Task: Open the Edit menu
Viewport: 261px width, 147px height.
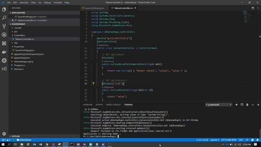Action: (x=15, y=2)
